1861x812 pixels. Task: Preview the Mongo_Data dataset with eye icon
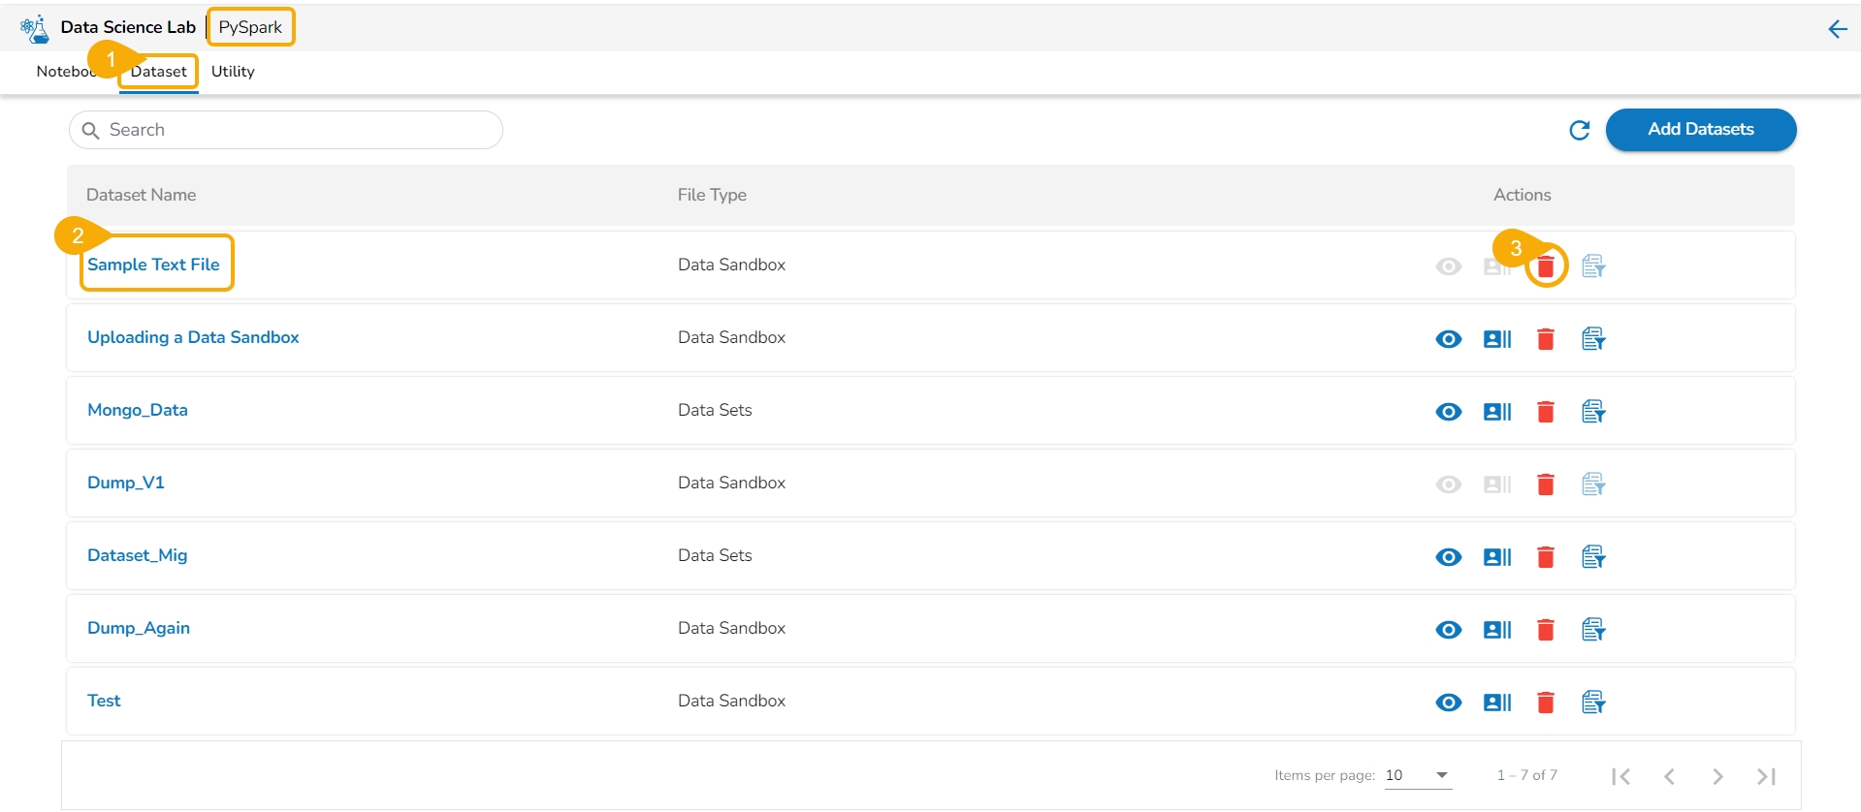(1449, 412)
